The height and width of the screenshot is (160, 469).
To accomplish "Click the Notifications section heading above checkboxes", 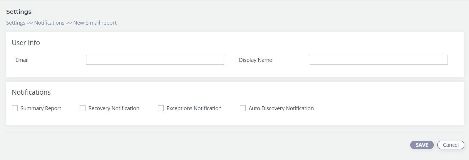I will (x=31, y=92).
